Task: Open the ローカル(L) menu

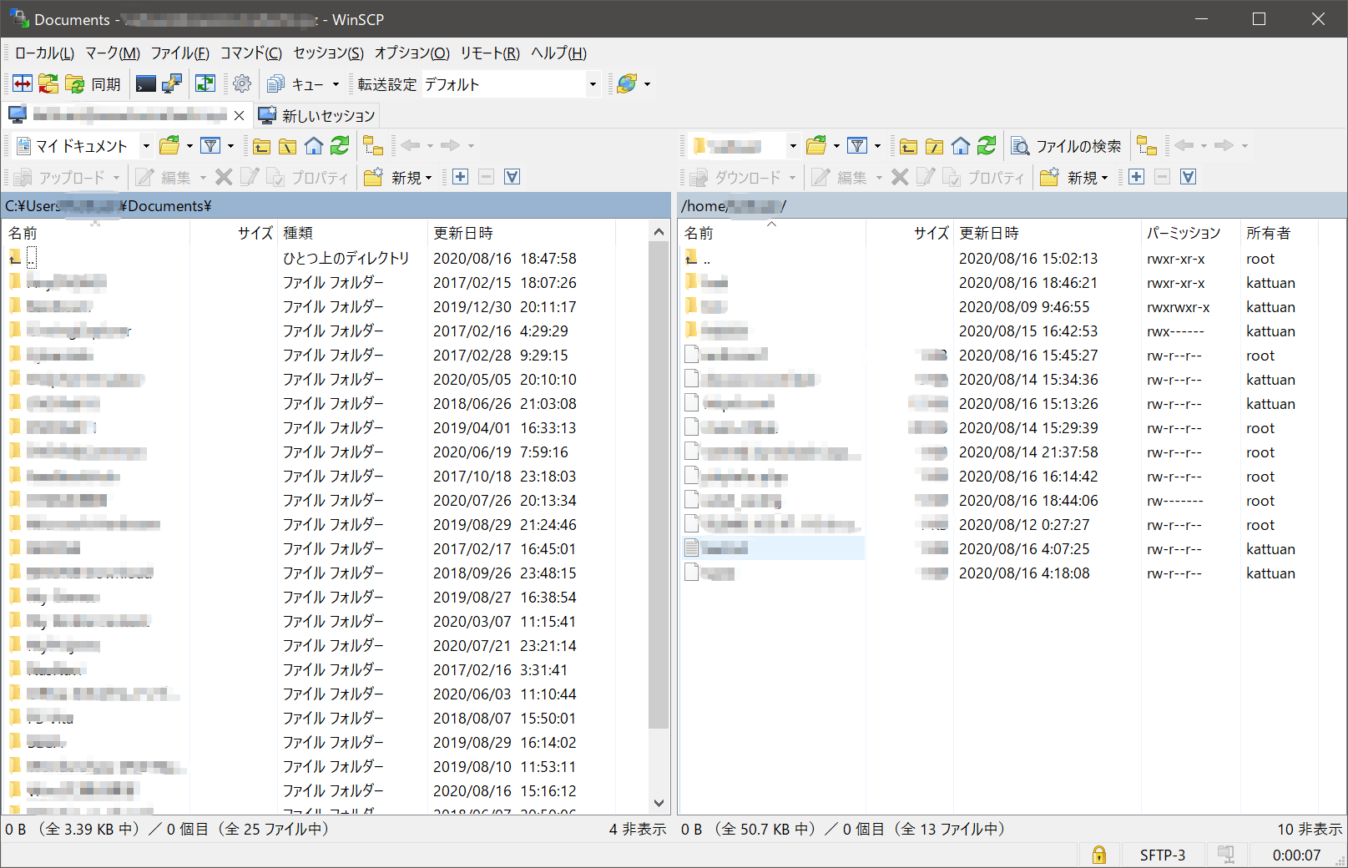Action: point(44,53)
